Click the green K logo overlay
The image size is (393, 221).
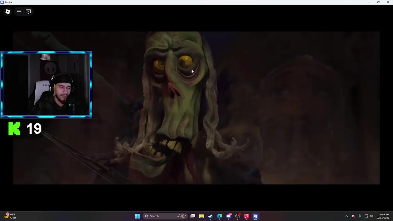coord(14,129)
